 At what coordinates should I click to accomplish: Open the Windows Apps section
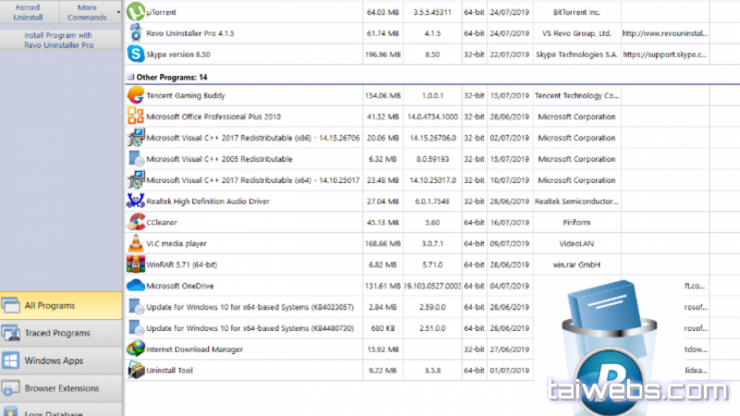(x=61, y=361)
